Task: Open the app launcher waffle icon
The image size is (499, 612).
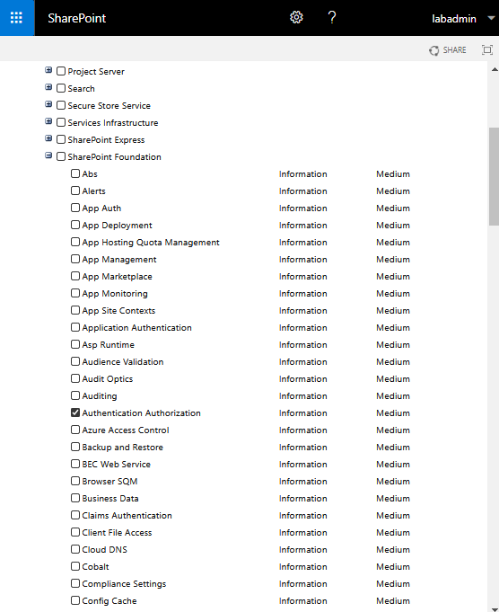Action: coord(16,18)
